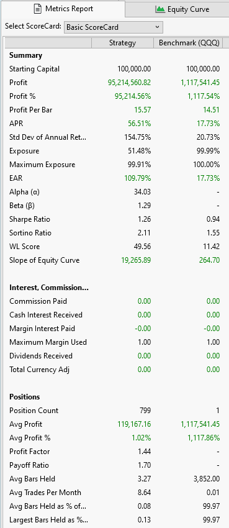Click the Positions section heading
Screen dimensions: 229x528
click(x=25, y=397)
